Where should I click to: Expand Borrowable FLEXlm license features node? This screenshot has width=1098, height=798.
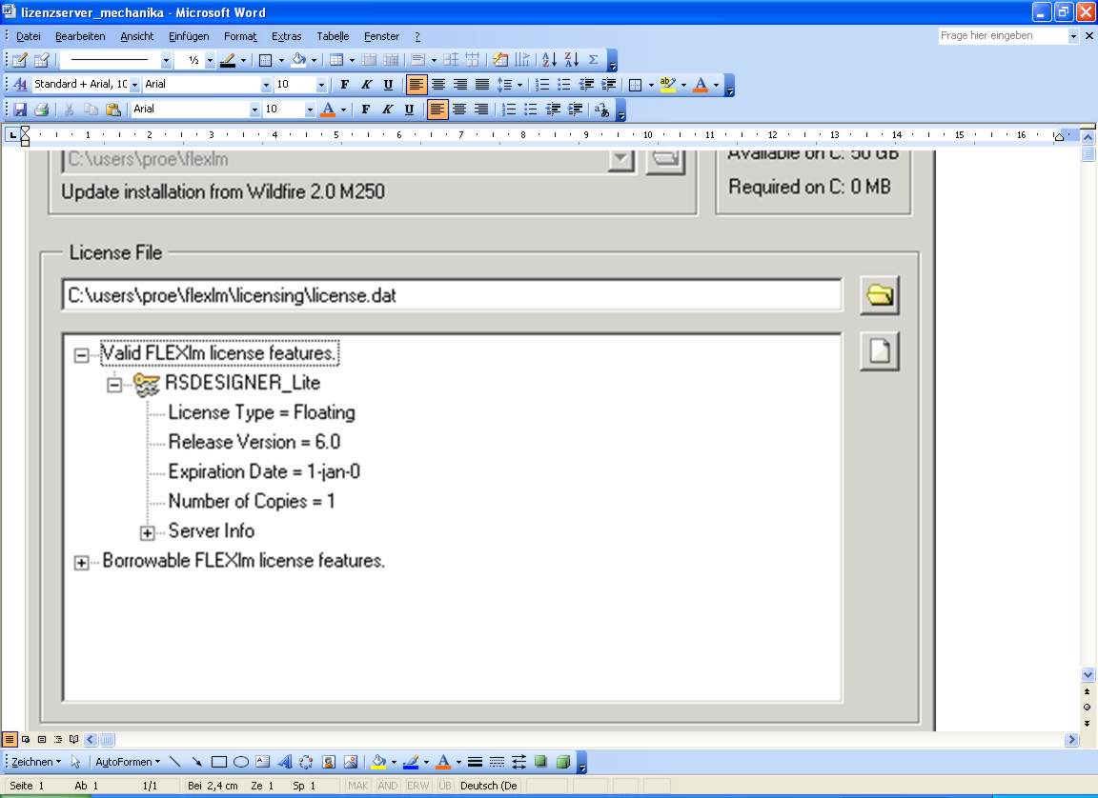tap(81, 562)
